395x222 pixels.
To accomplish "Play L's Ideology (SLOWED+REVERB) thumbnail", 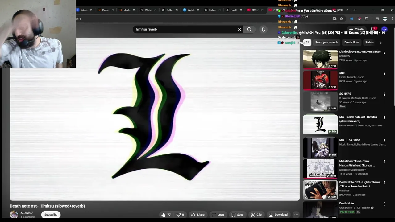I will coord(320,59).
